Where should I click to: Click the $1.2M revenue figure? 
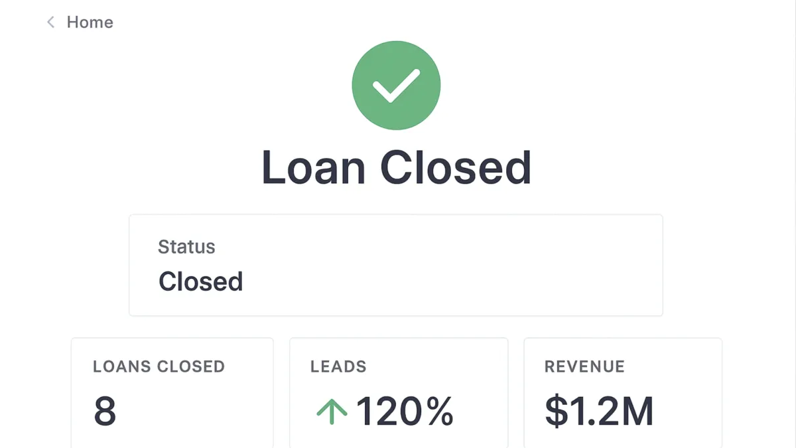click(599, 411)
